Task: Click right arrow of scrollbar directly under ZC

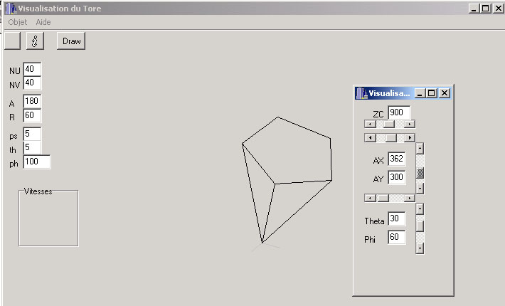Action: [x=410, y=124]
